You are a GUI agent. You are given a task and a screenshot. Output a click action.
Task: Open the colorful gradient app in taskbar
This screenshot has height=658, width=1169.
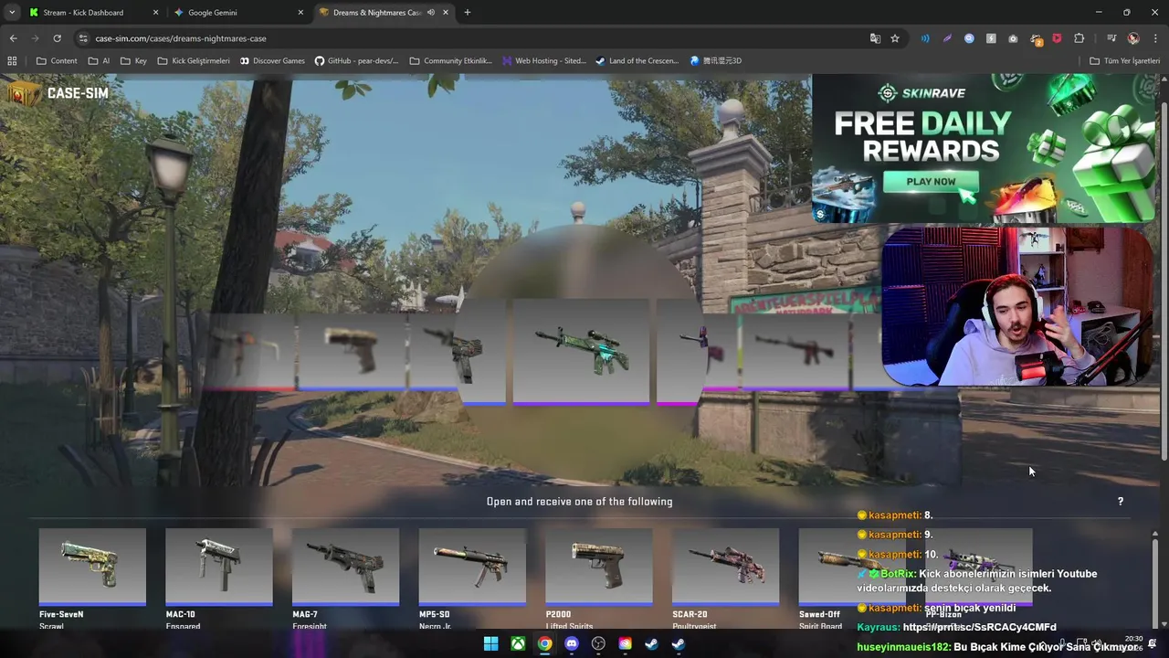[x=625, y=643]
